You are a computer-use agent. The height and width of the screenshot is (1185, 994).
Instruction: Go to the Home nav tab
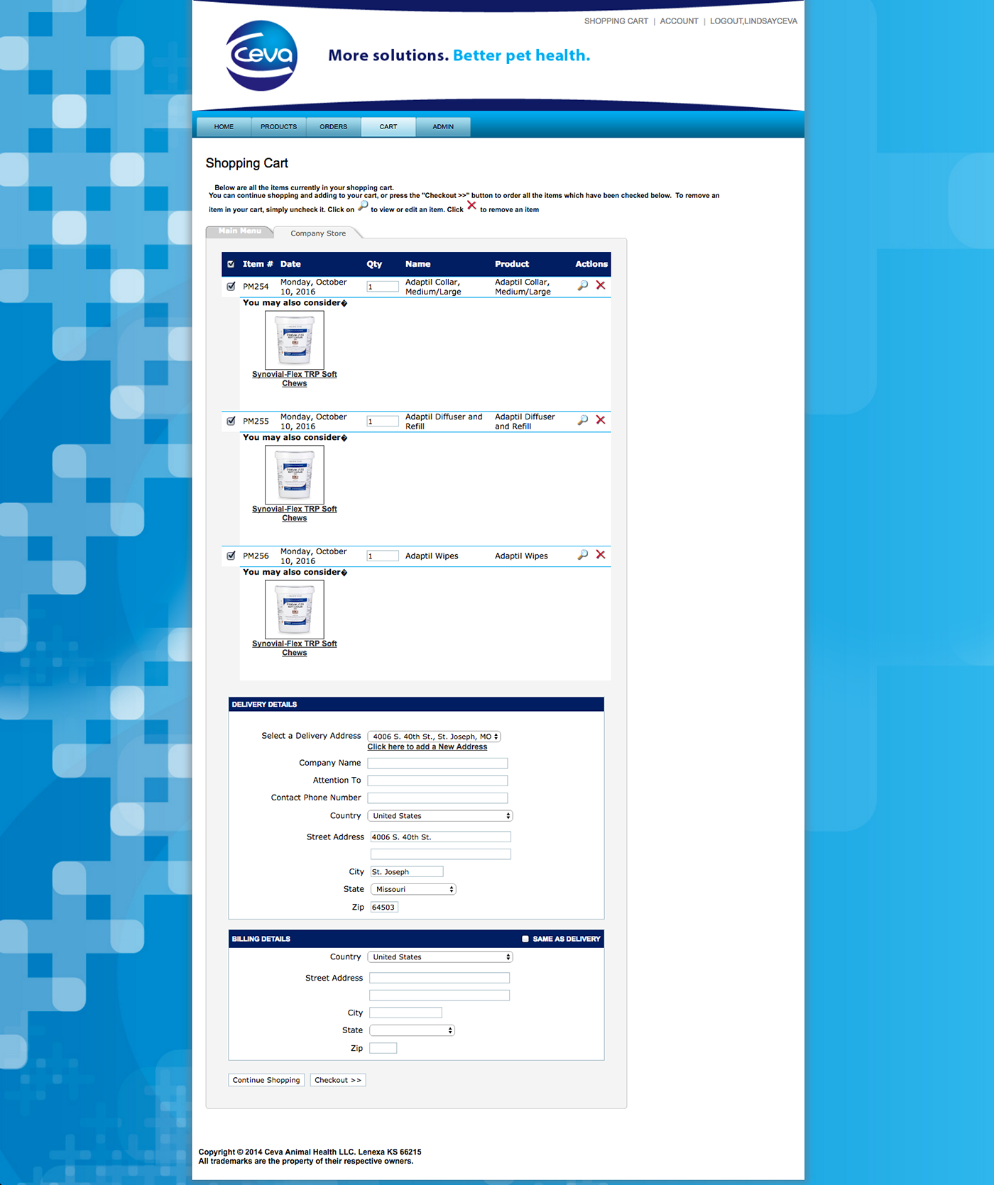[x=224, y=127]
